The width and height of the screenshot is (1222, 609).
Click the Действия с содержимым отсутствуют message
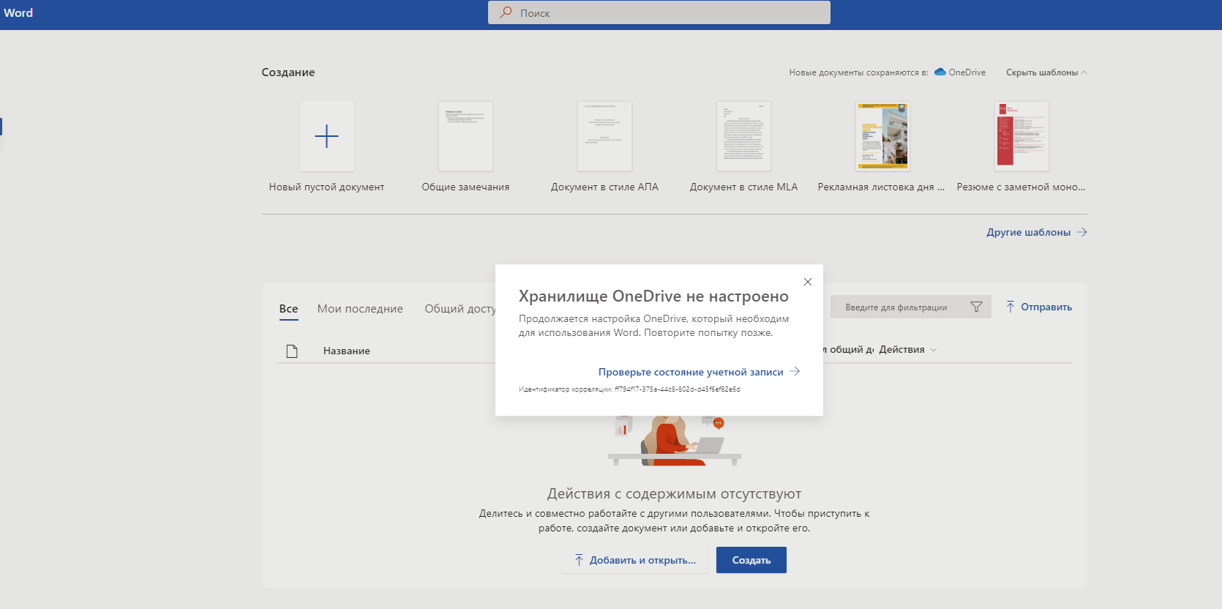tap(674, 494)
